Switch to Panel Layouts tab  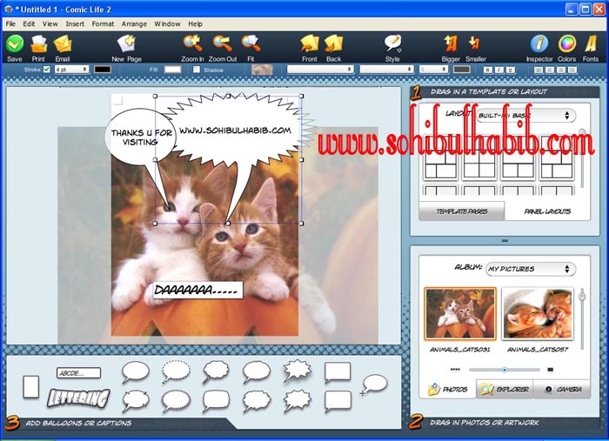click(x=547, y=211)
